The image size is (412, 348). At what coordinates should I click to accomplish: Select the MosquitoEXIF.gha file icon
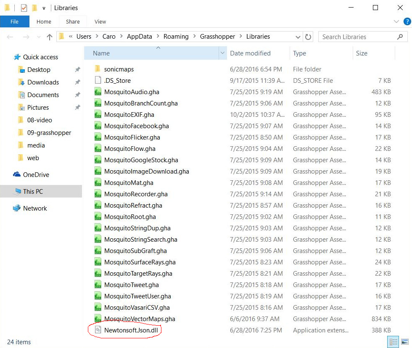[x=98, y=114]
